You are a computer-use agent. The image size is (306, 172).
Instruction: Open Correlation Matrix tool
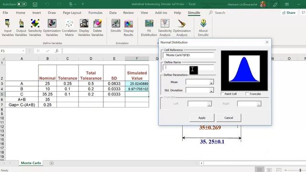pos(69,28)
